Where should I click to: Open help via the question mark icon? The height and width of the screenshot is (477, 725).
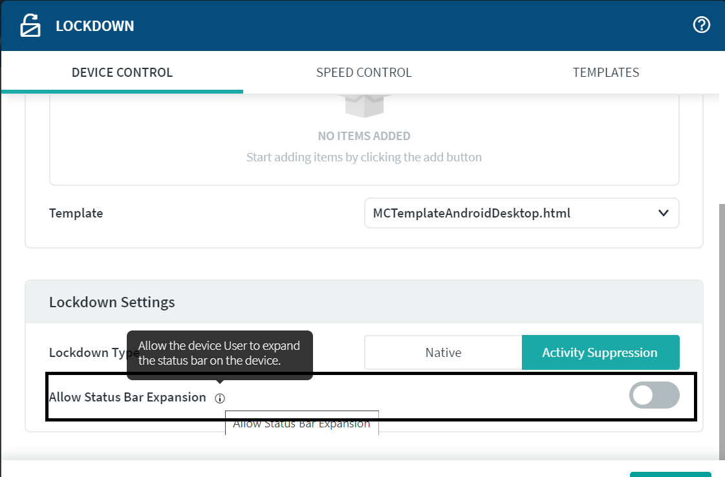click(x=701, y=25)
